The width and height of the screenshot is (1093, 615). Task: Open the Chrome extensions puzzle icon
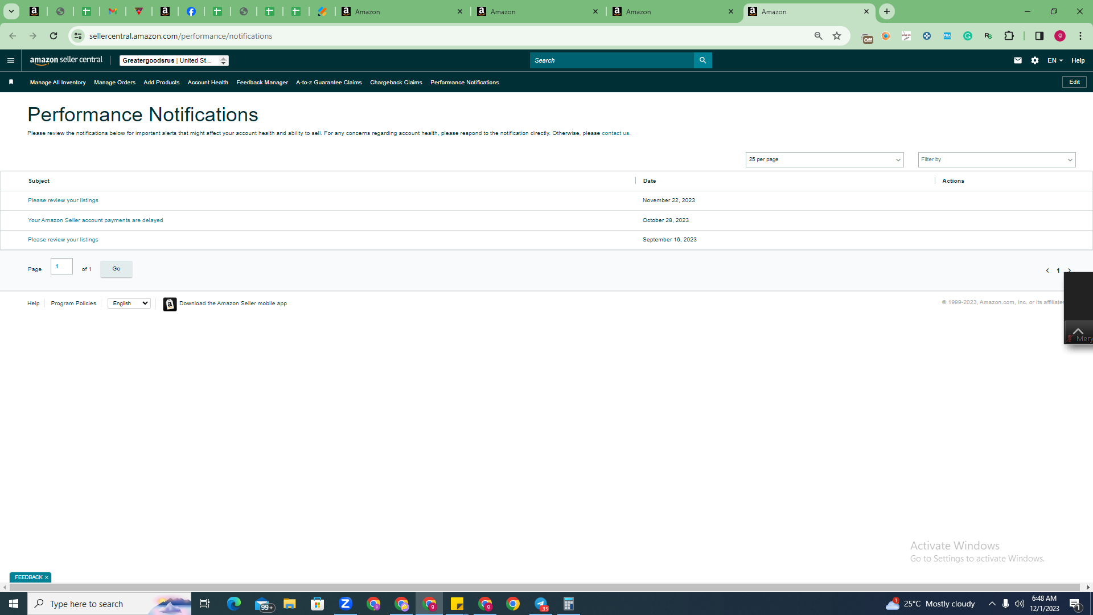pyautogui.click(x=1009, y=36)
